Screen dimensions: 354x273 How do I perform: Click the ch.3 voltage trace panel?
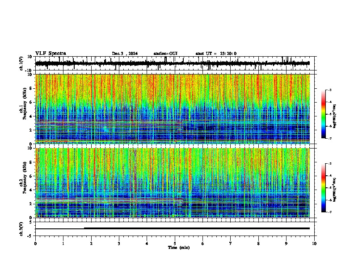coord(175,229)
